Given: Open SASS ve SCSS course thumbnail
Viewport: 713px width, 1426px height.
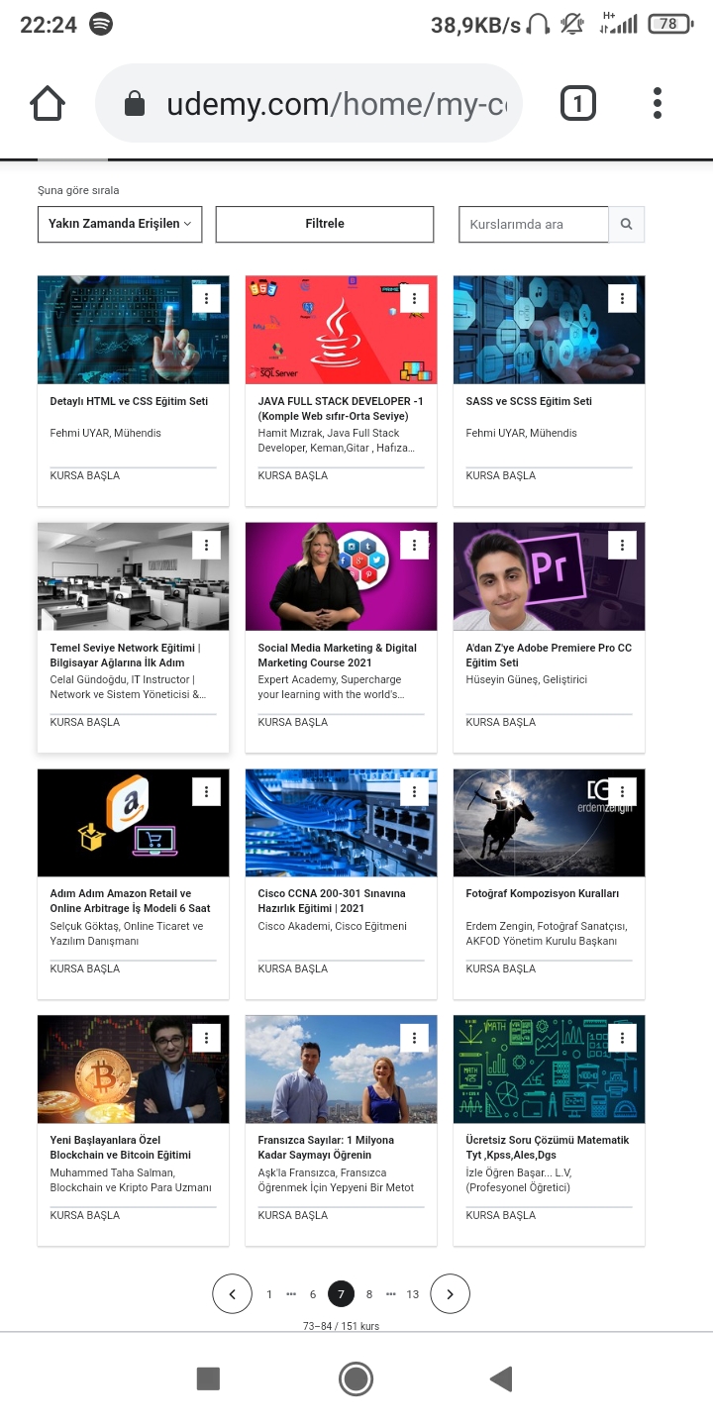Looking at the screenshot, I should [x=549, y=330].
